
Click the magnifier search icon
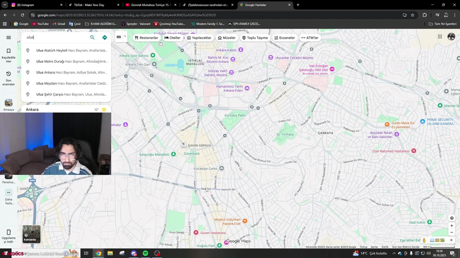click(92, 38)
